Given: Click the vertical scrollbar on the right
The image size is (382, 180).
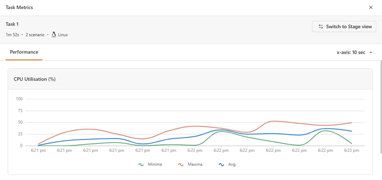Looking at the screenshot, I should [x=381, y=106].
